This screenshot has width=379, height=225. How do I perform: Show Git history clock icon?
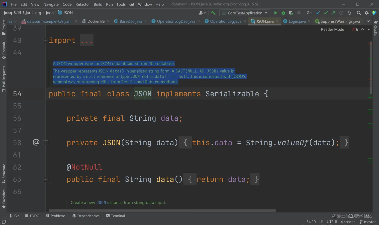point(341,13)
